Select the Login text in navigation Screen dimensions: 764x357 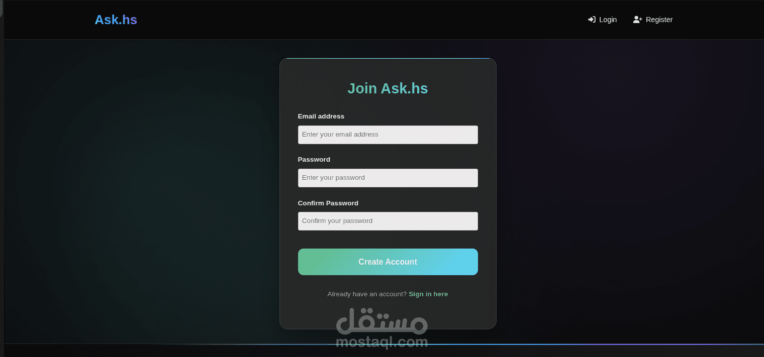608,20
